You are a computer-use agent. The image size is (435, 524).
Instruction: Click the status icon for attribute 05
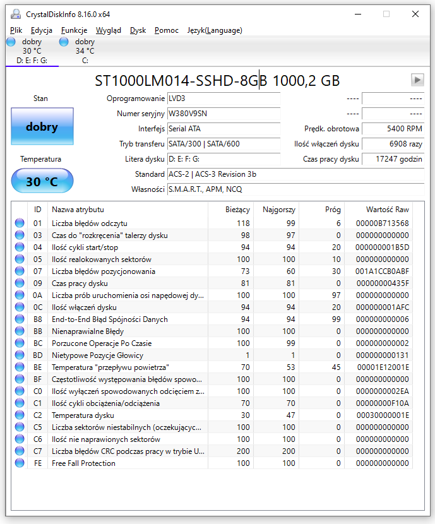(20, 259)
